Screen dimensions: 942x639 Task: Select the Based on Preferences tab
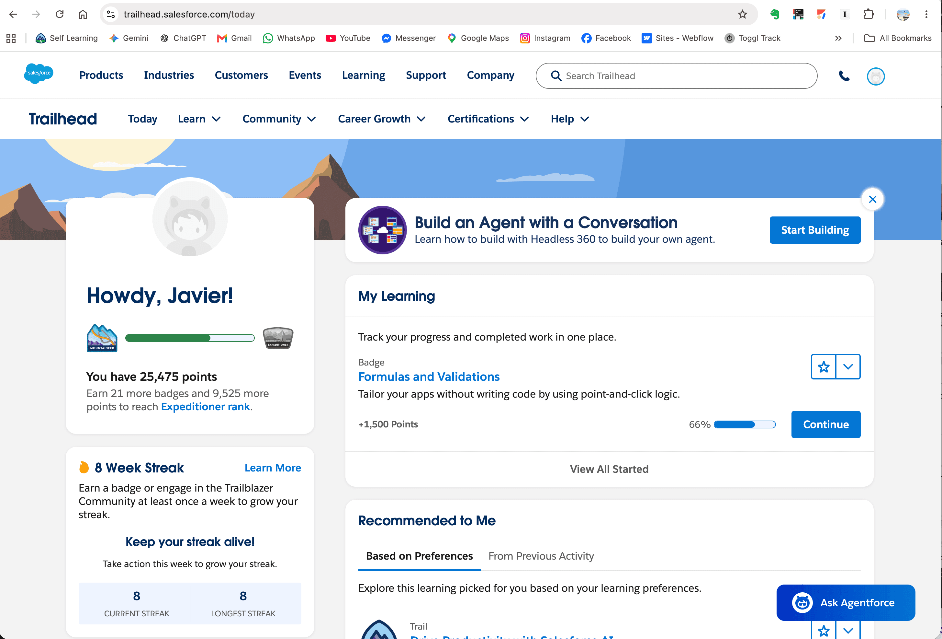[419, 556]
